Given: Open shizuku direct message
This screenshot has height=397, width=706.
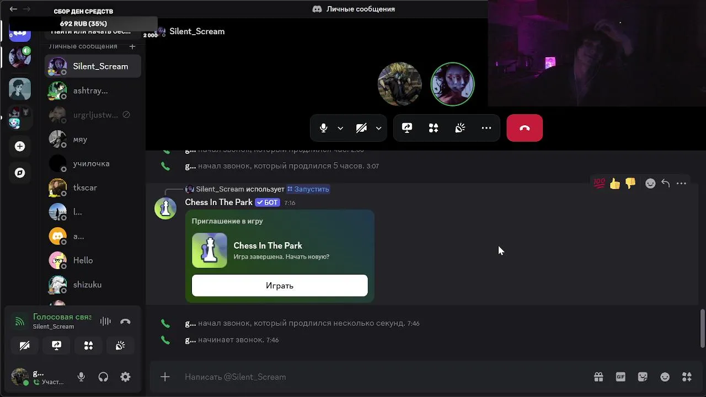Looking at the screenshot, I should click(93, 285).
